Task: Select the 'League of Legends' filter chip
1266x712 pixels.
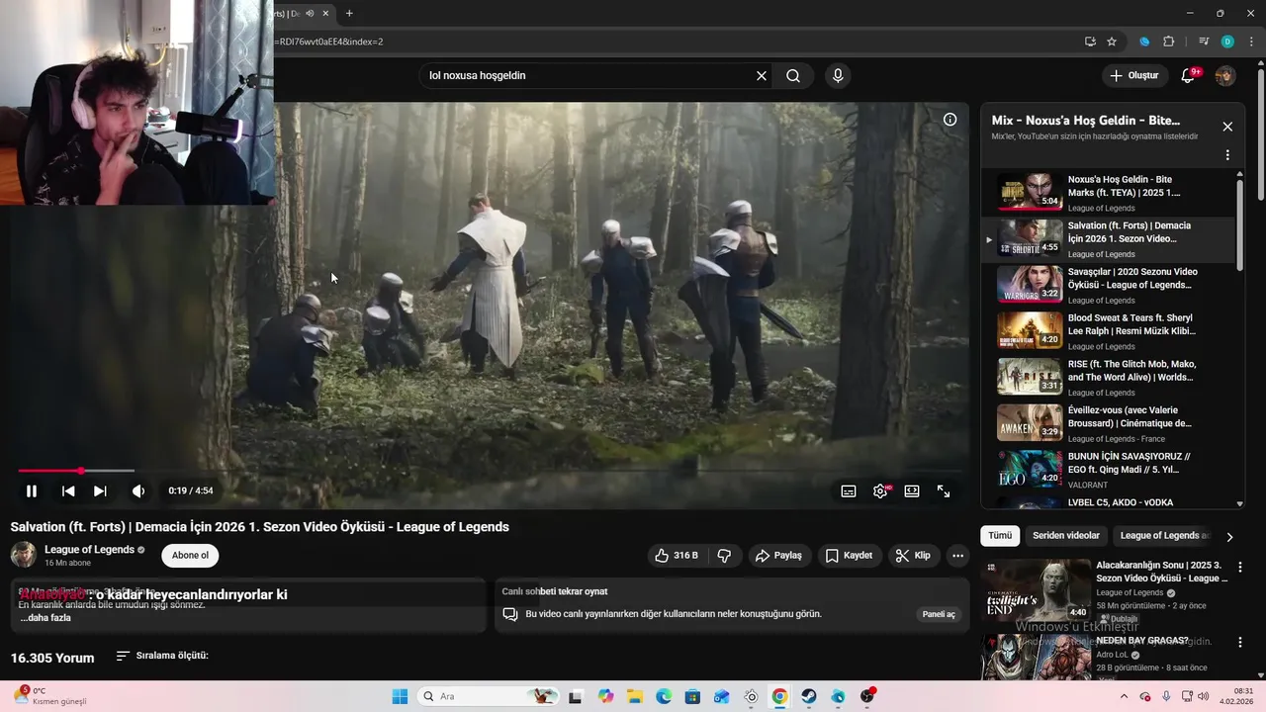Action: pos(1164,535)
